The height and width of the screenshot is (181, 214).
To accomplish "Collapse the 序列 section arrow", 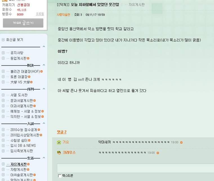I will (44, 89).
